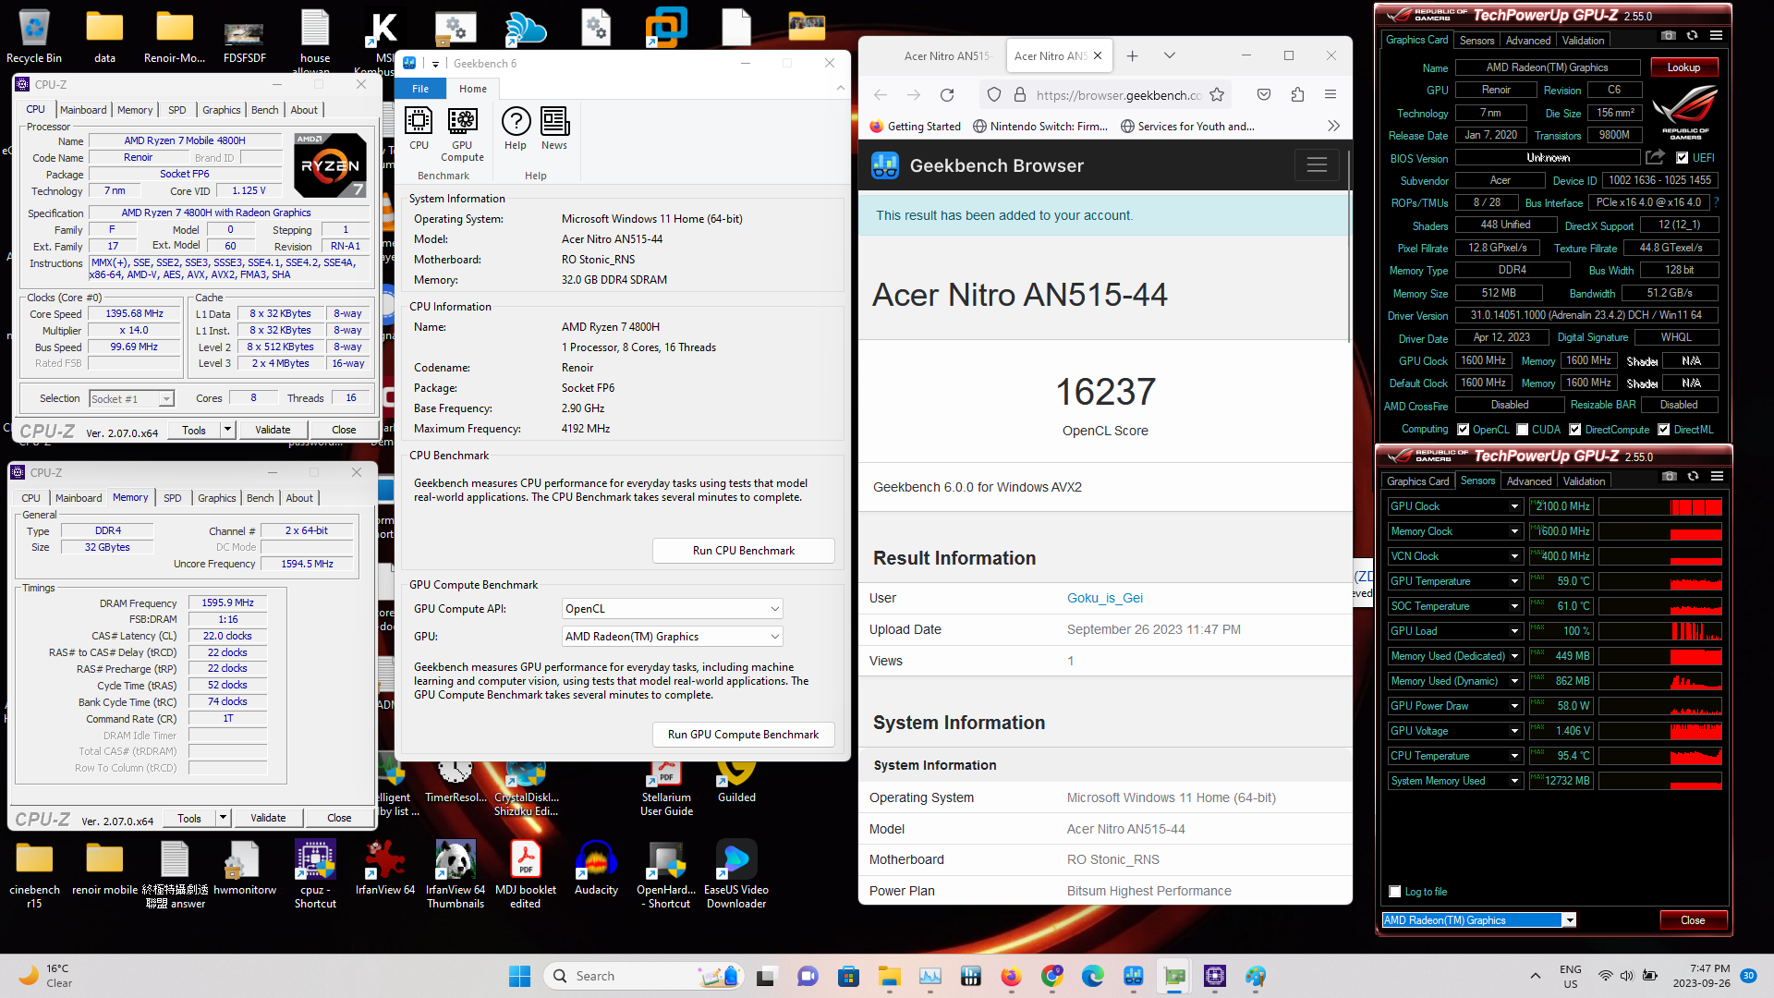This screenshot has height=998, width=1774.
Task: Open upper GPU-Z hamburger menu
Action: point(1716,36)
